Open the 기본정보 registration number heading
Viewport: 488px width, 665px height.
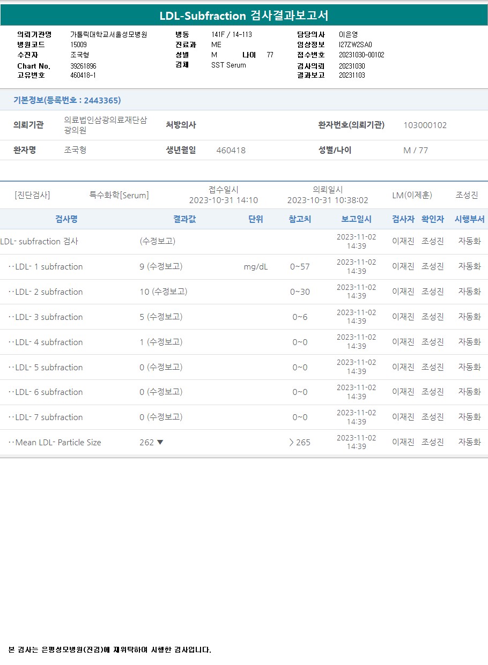[x=67, y=100]
